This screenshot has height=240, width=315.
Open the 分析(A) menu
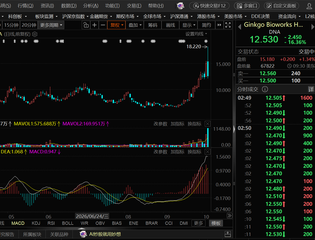click(91, 6)
